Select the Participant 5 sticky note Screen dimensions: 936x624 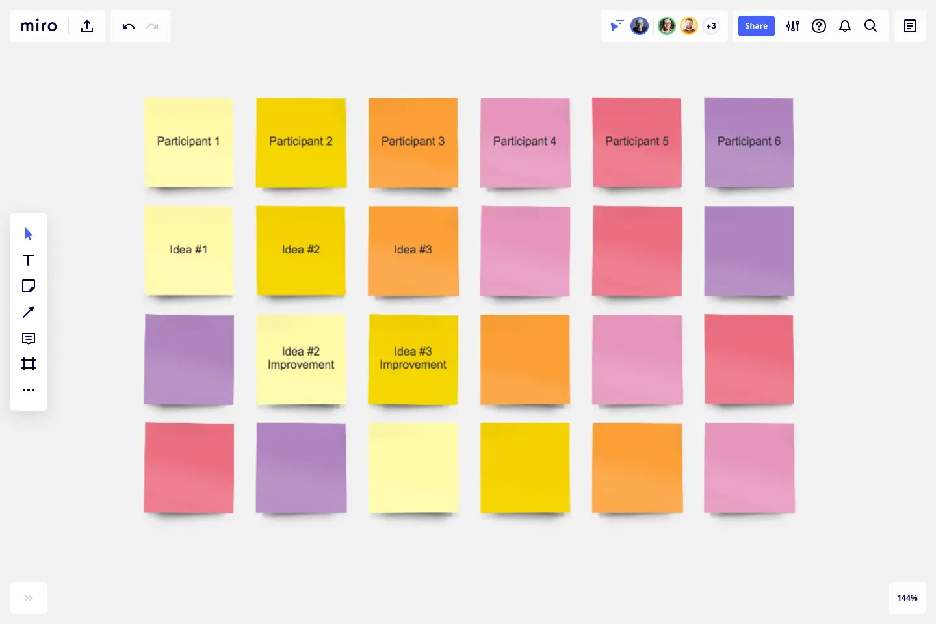(637, 143)
